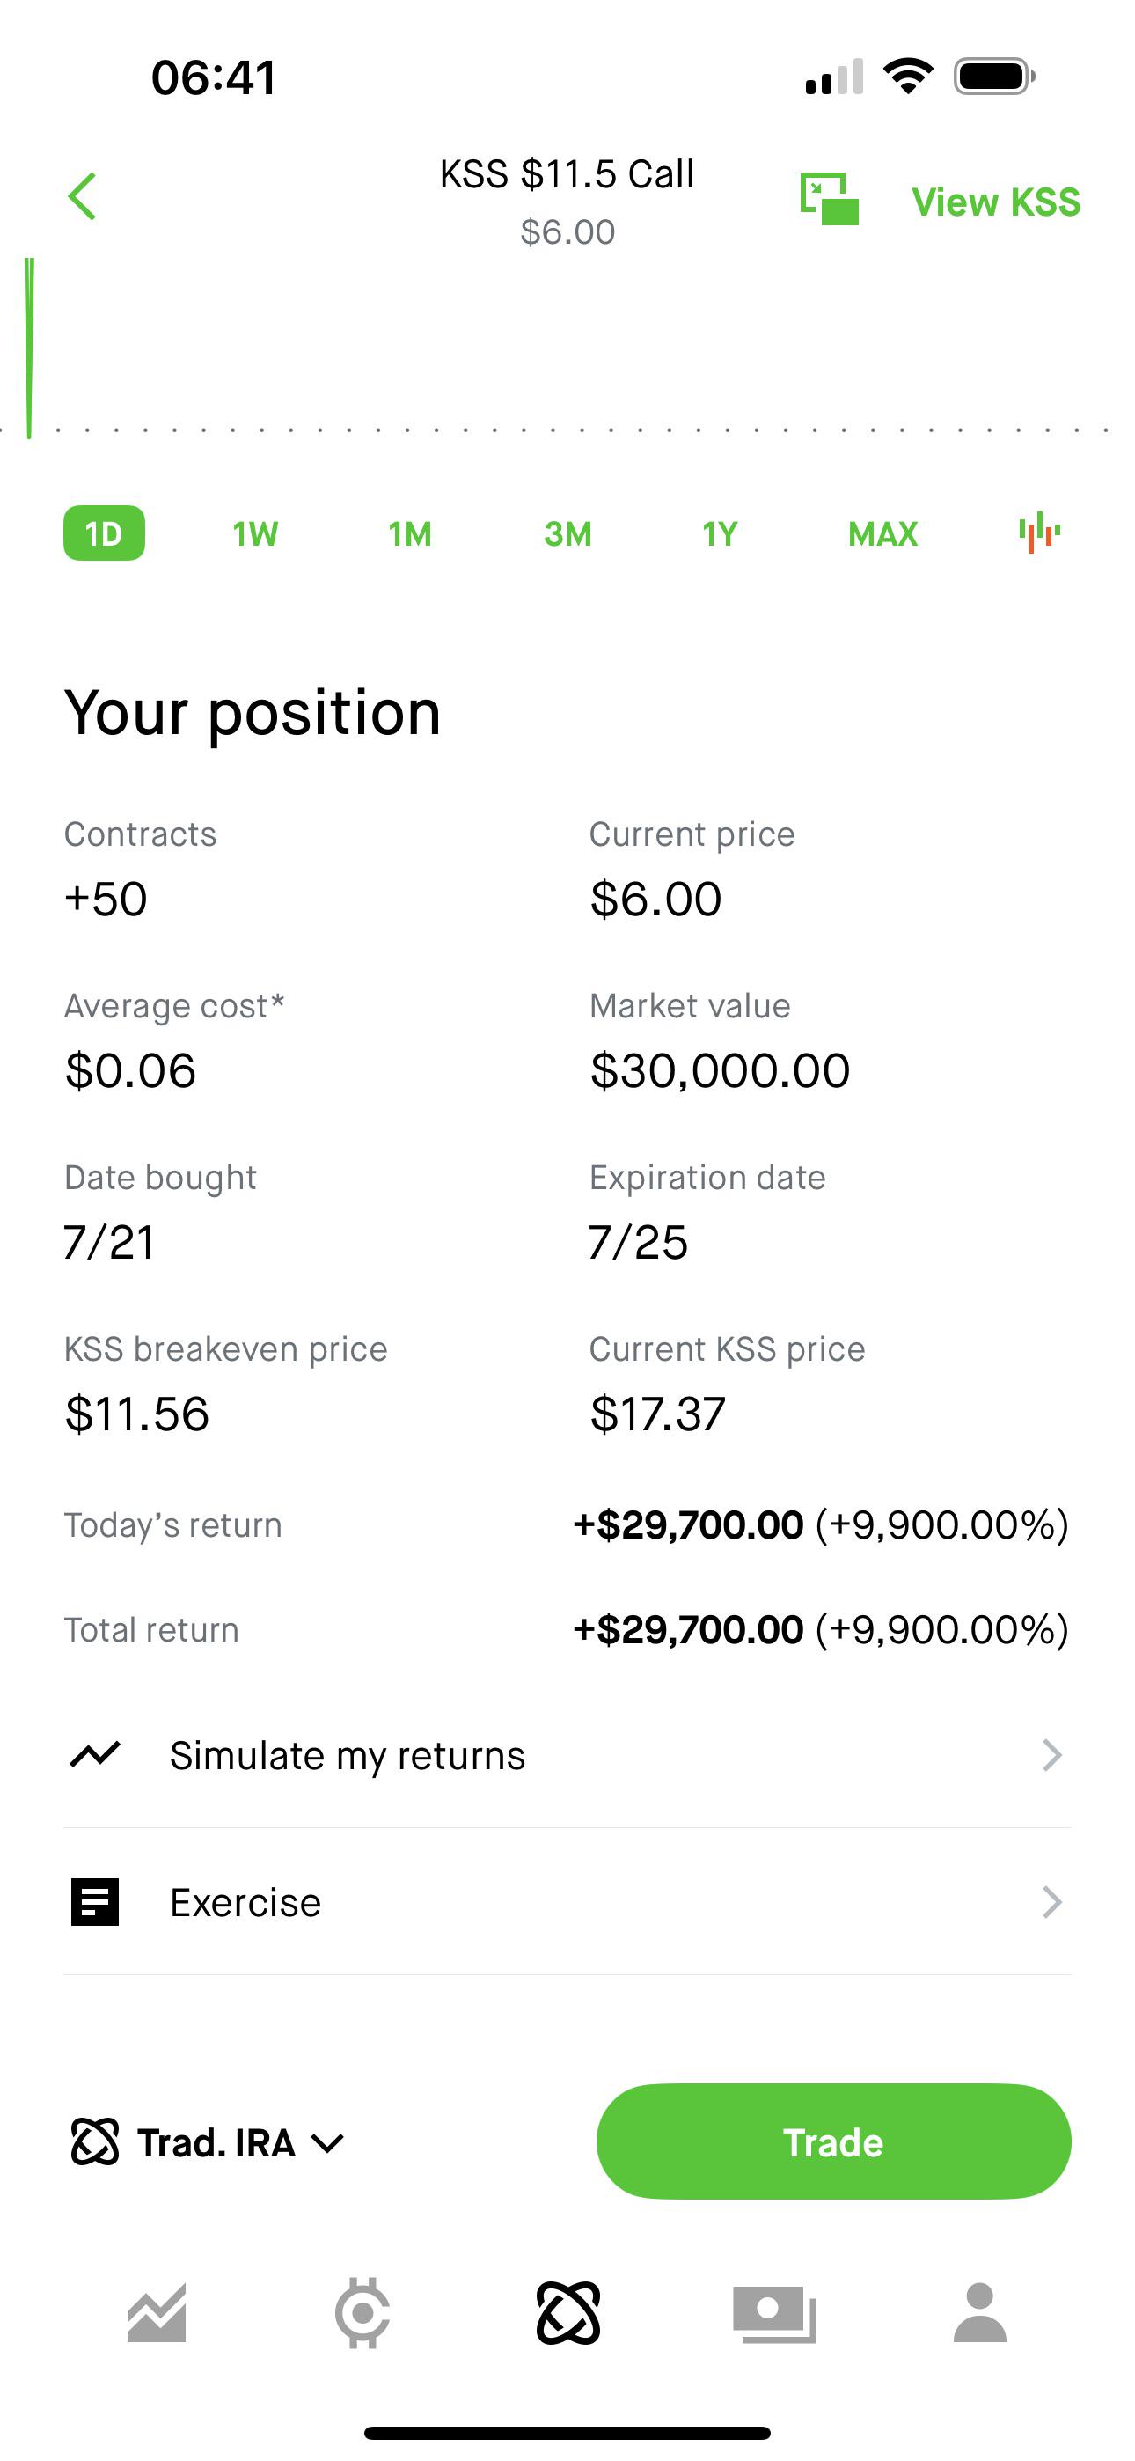Screen dimensions: 1135x2461
Task: Expand the Exercise row chevron
Action: tap(1052, 1902)
